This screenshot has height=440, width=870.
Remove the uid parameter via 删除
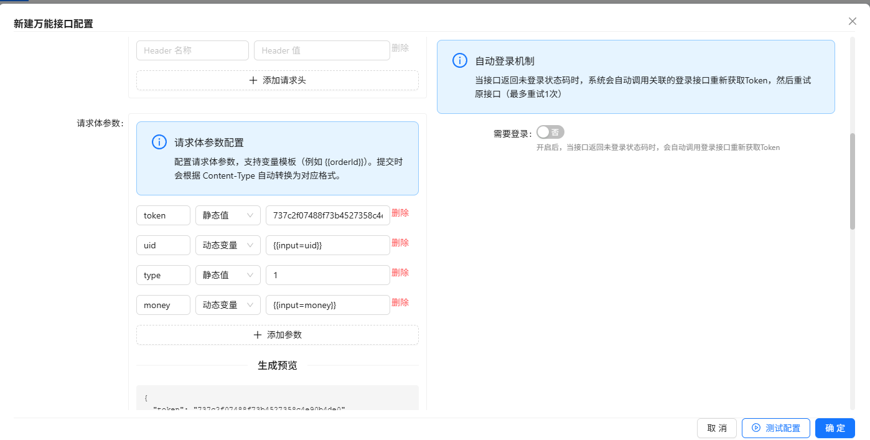pyautogui.click(x=400, y=243)
